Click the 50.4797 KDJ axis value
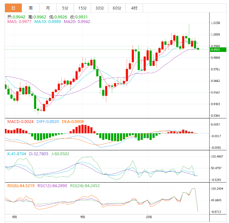229x223 pixels. click(x=216, y=168)
